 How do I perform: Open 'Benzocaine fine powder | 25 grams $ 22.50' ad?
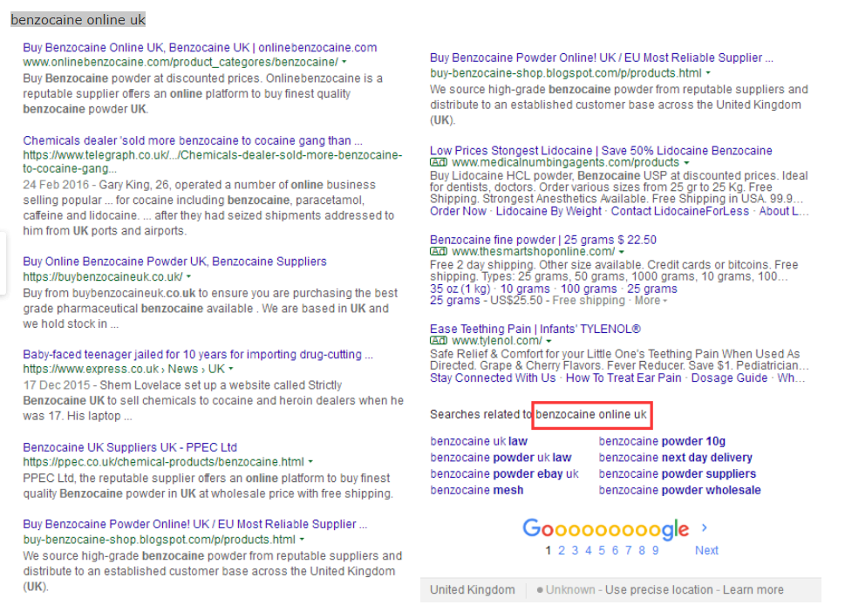click(x=543, y=240)
